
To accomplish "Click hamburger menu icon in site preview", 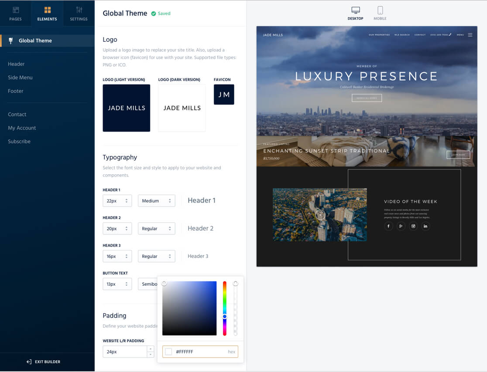I will (470, 35).
